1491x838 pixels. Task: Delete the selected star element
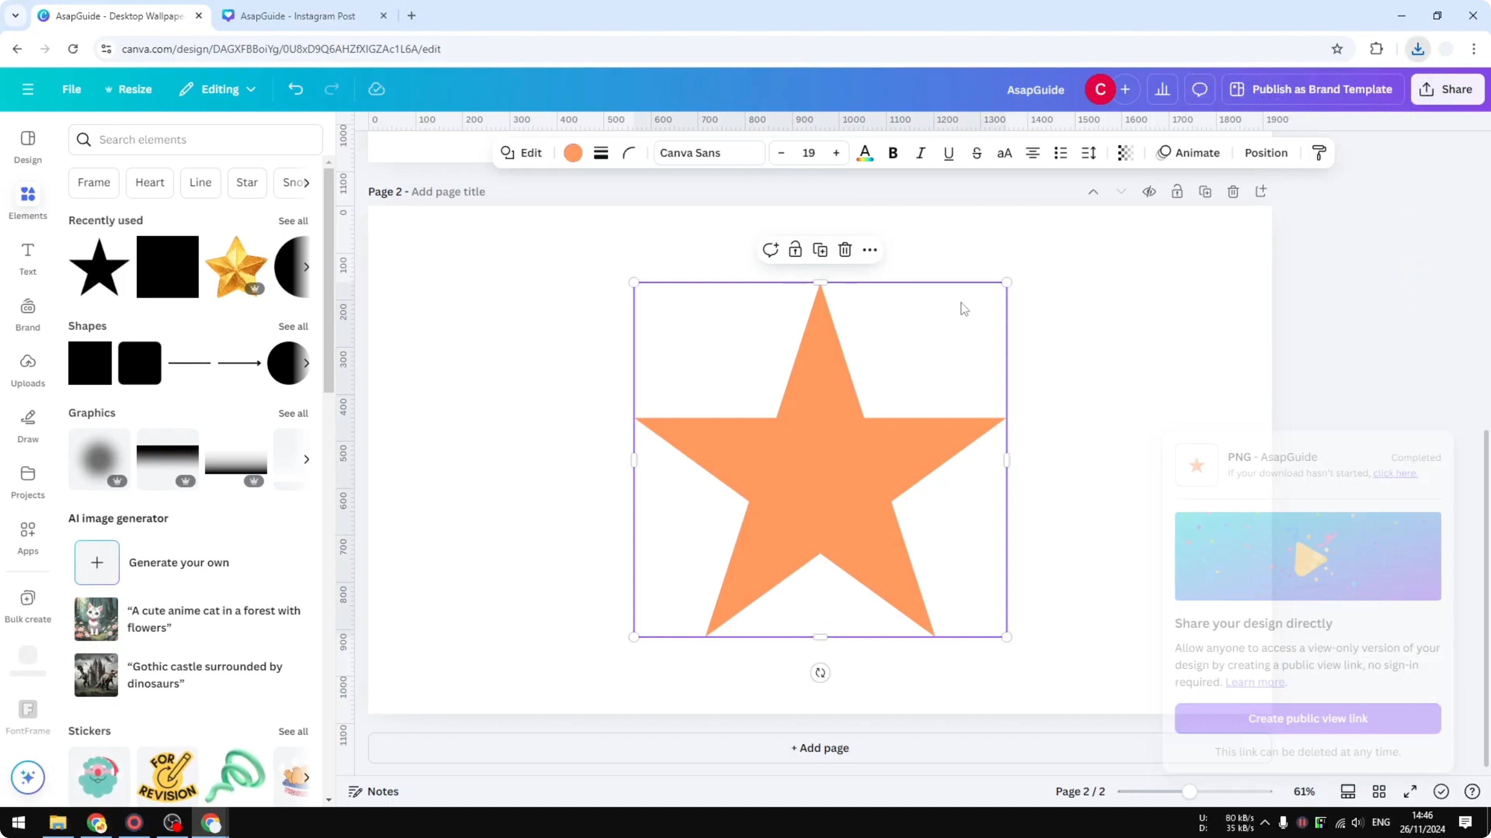point(844,249)
